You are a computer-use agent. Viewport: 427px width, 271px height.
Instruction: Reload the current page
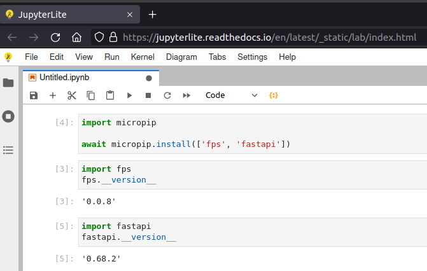pyautogui.click(x=55, y=38)
